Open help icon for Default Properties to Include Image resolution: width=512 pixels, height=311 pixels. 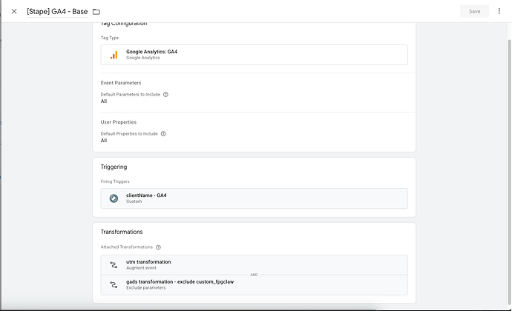pos(163,134)
